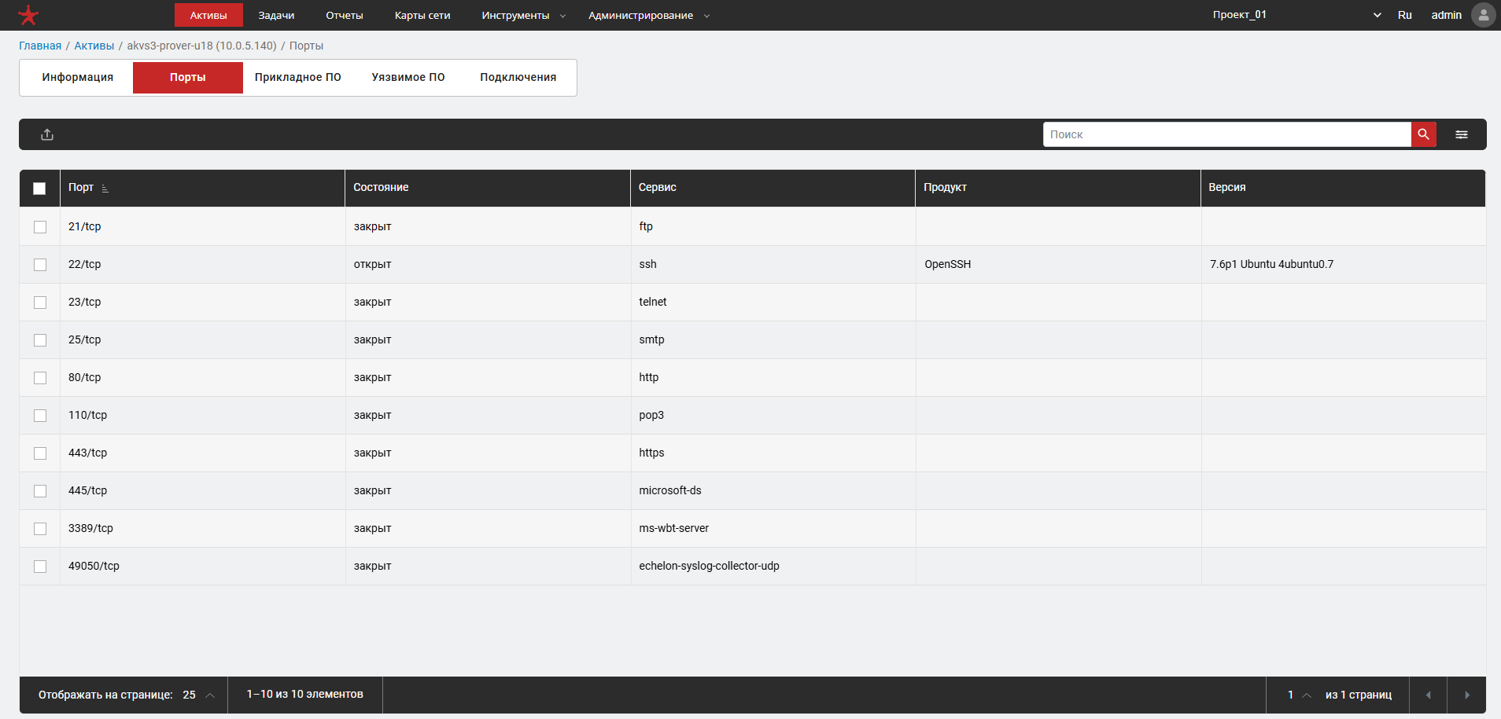Image resolution: width=1501 pixels, height=719 pixels.
Task: Follow the Главная breadcrumb link
Action: click(x=40, y=46)
